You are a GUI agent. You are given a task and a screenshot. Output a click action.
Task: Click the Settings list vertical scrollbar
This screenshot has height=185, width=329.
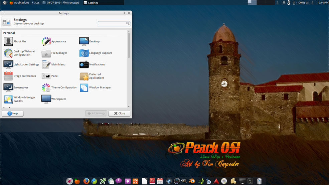pyautogui.click(x=129, y=45)
